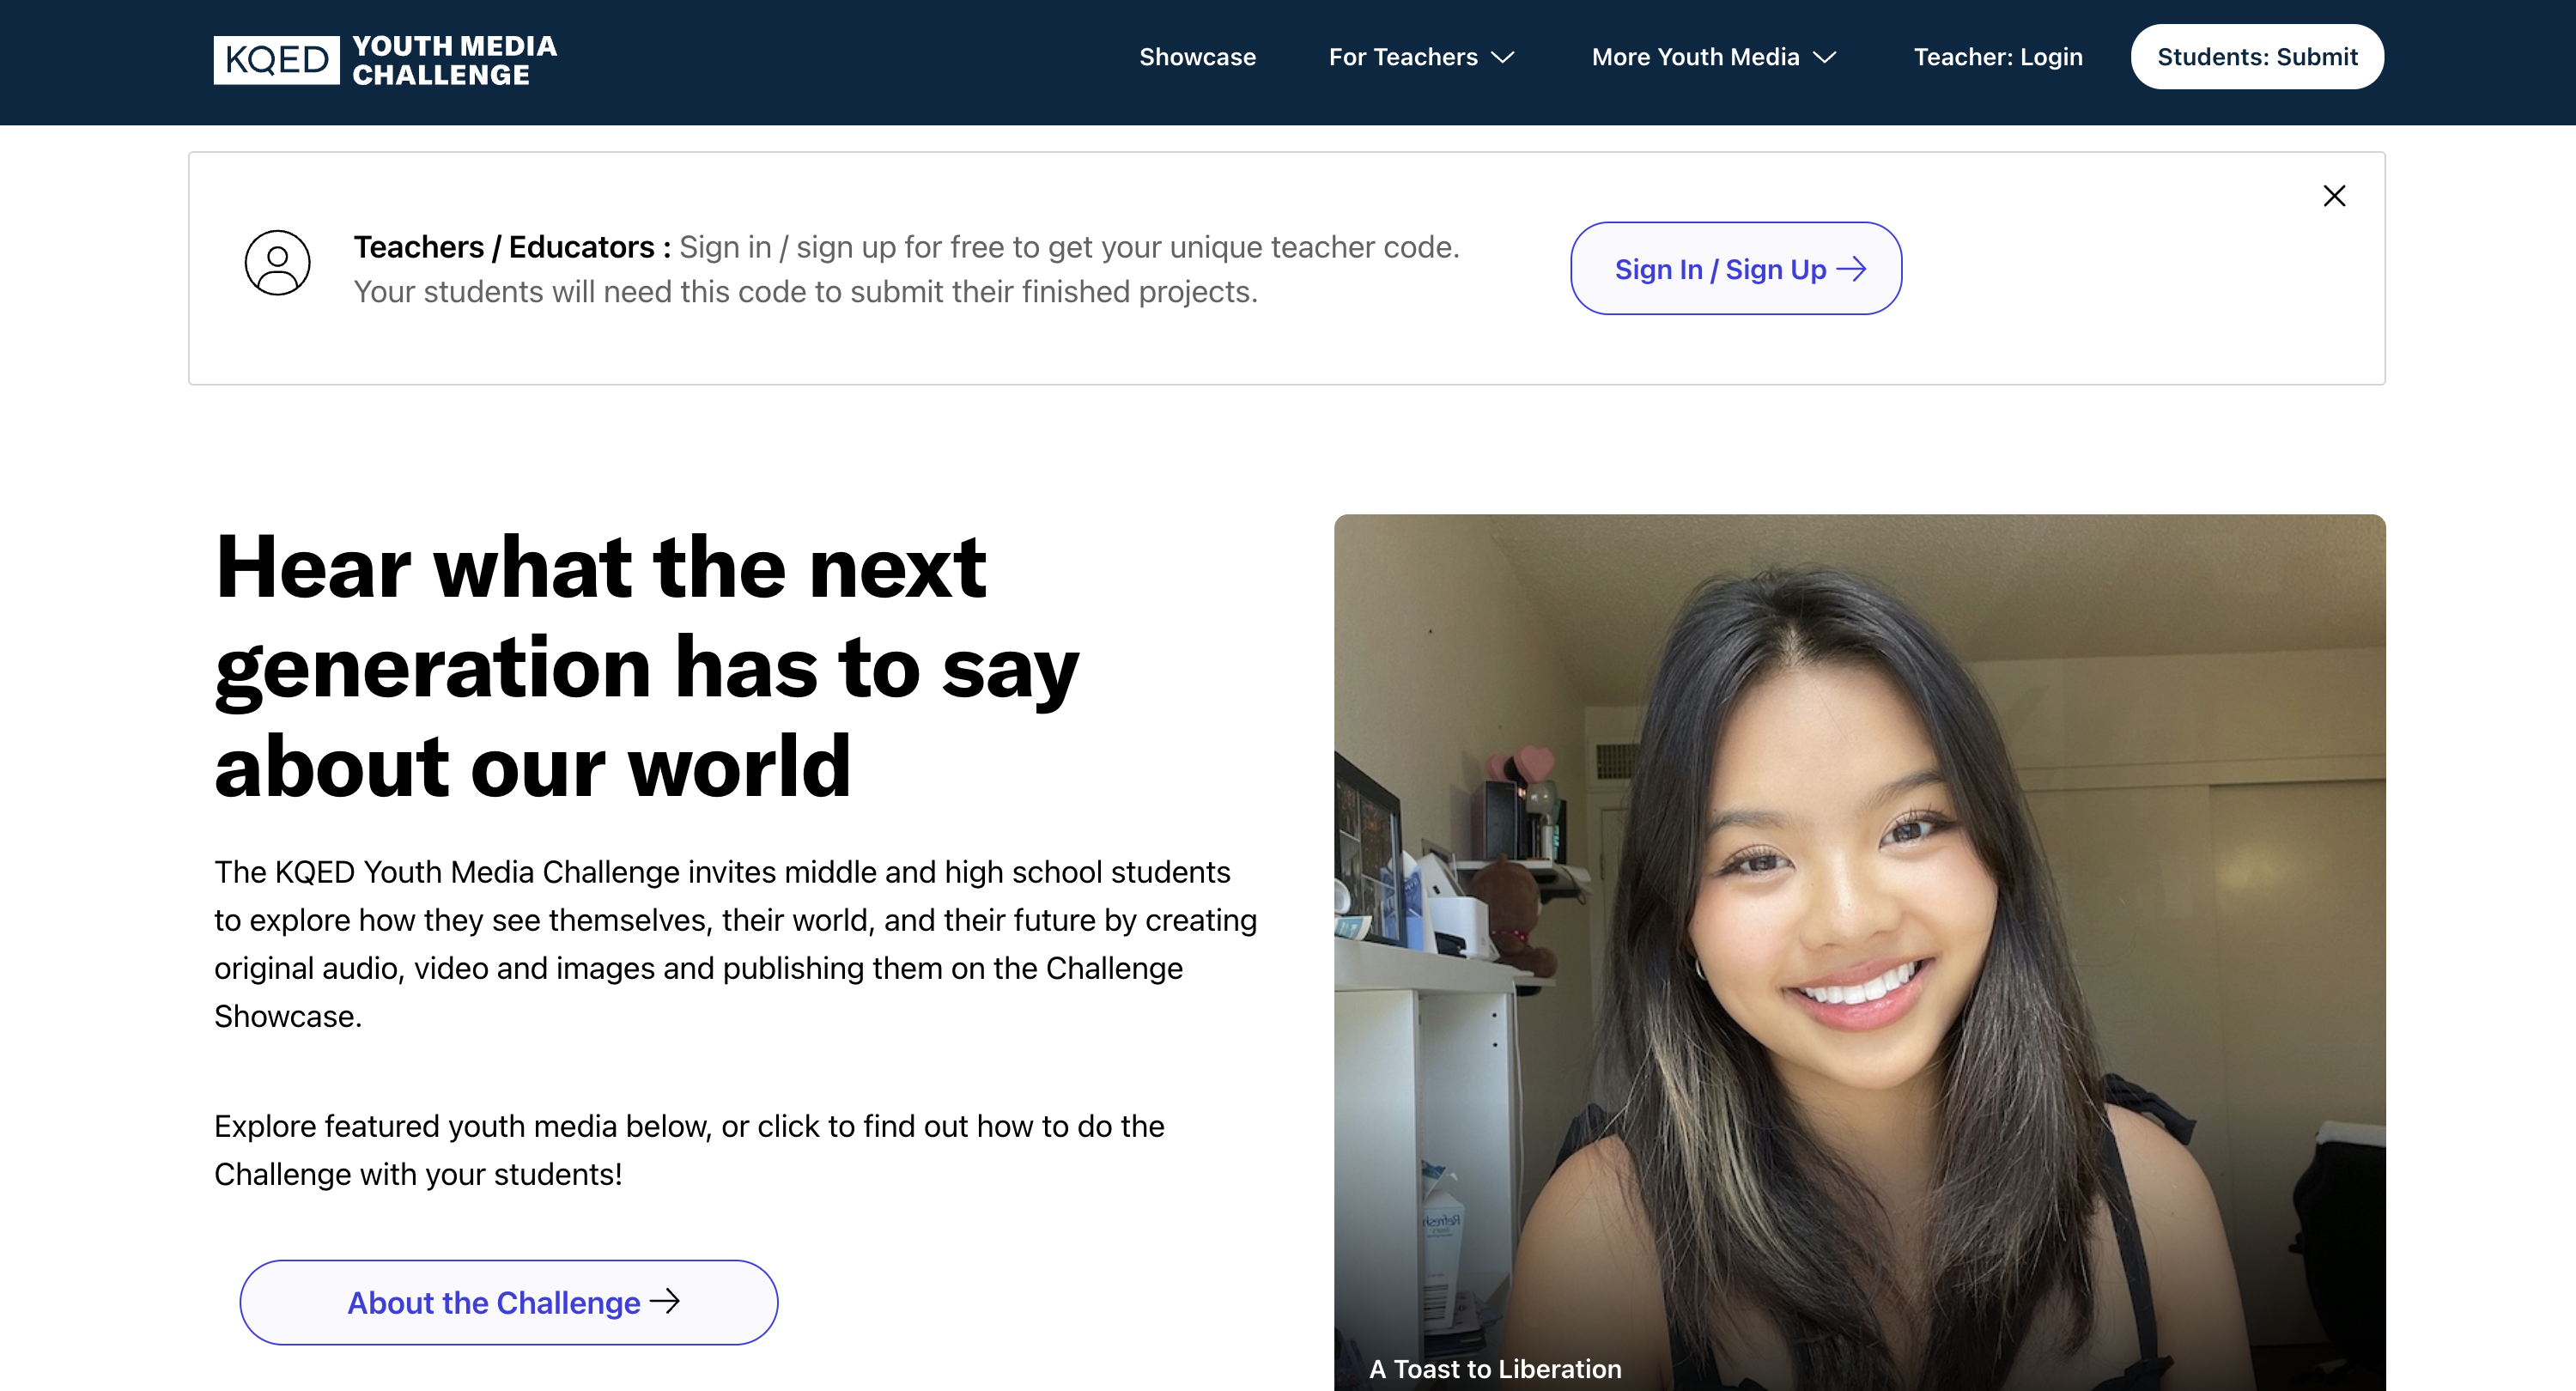Go to Teacher: Login

tap(1997, 57)
